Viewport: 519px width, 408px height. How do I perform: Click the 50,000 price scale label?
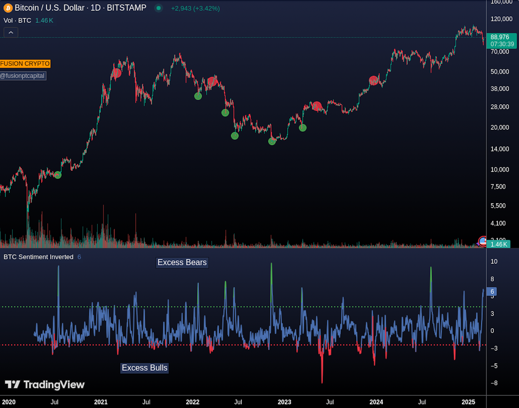[500, 72]
